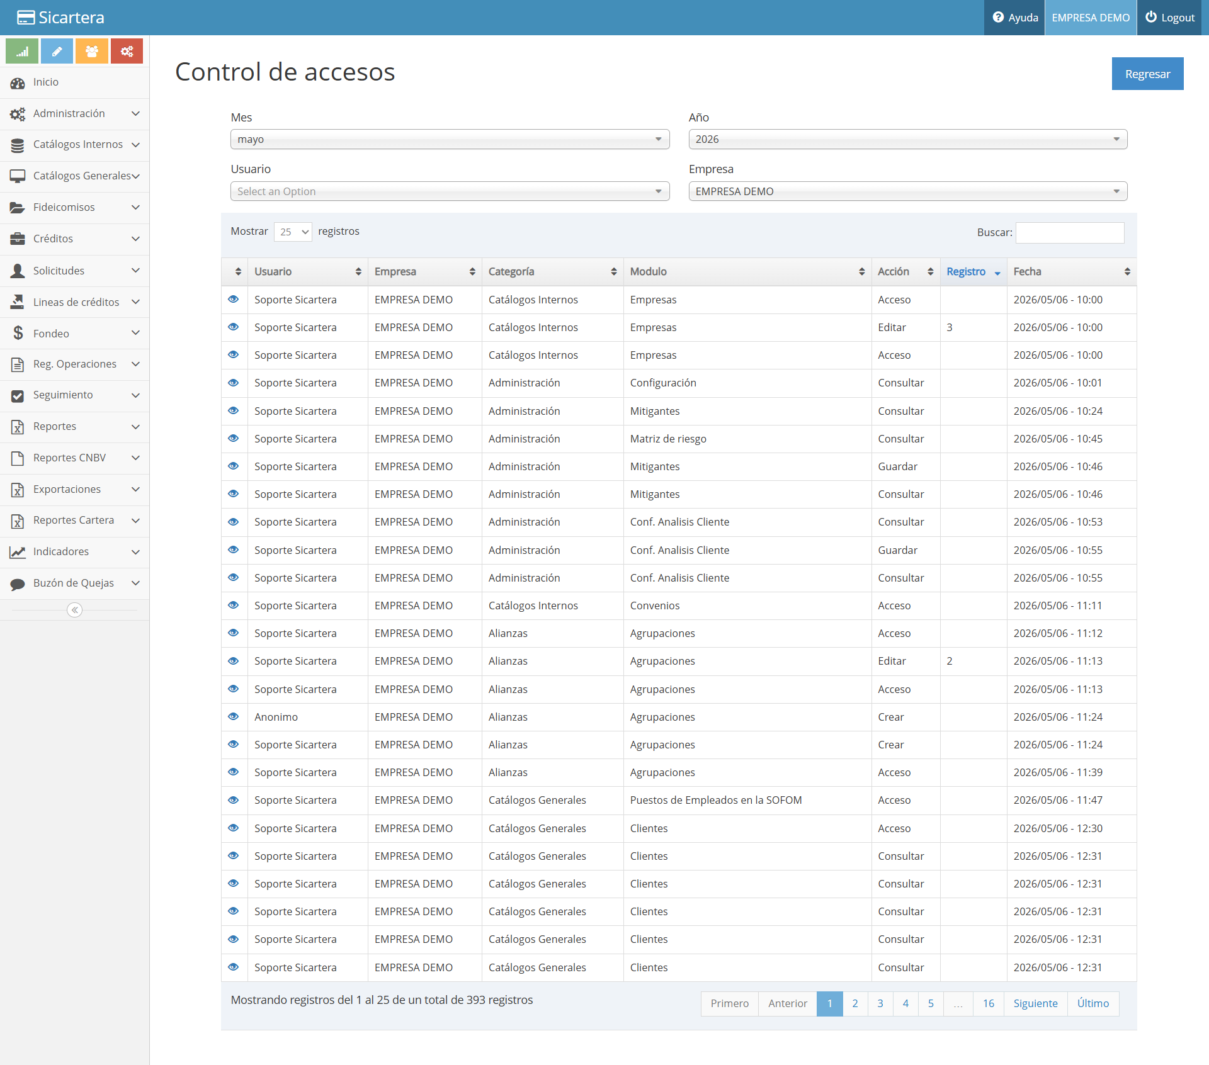
Task: Click the Administración gears icon
Action: tap(18, 114)
